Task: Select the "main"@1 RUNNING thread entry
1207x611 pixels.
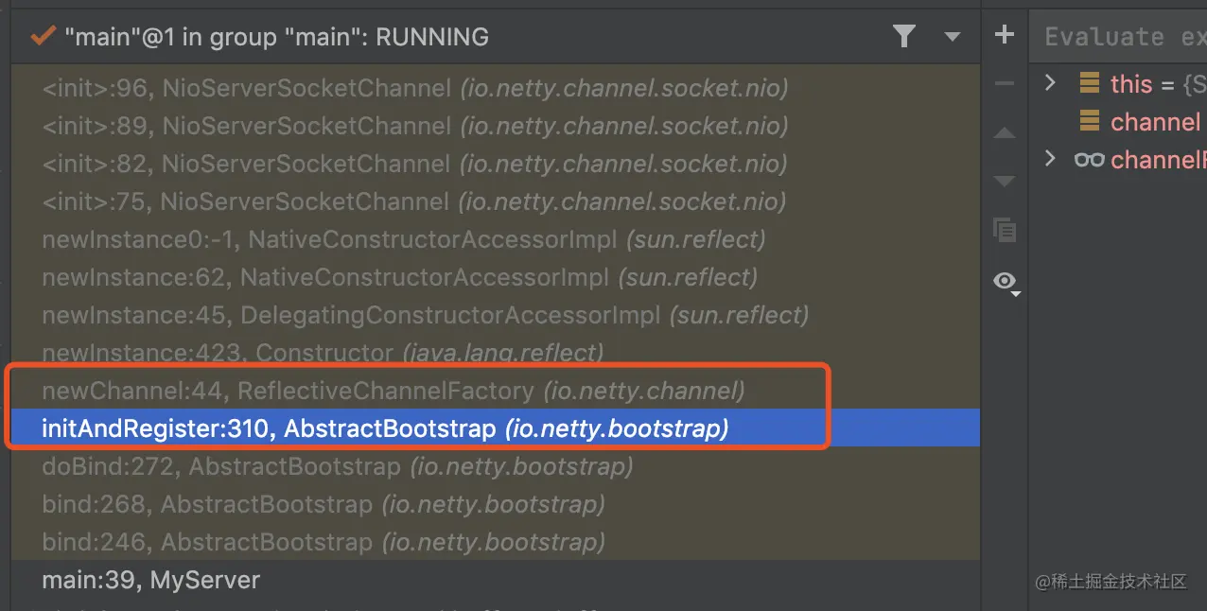Action: (x=496, y=37)
